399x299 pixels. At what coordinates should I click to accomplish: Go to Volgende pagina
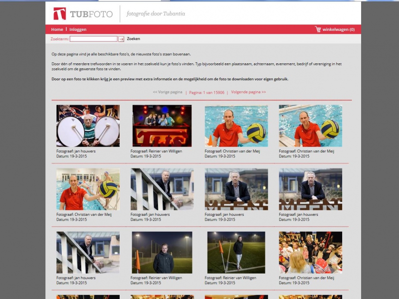pos(248,92)
